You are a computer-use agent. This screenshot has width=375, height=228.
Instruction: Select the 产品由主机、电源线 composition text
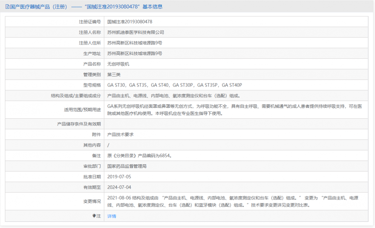click(174, 96)
